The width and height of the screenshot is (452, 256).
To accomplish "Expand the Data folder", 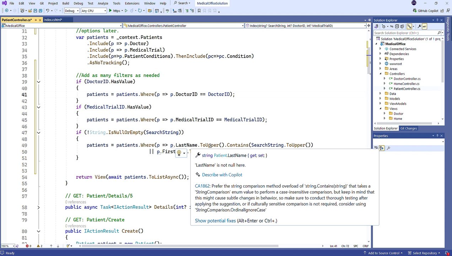I will coord(381,94).
